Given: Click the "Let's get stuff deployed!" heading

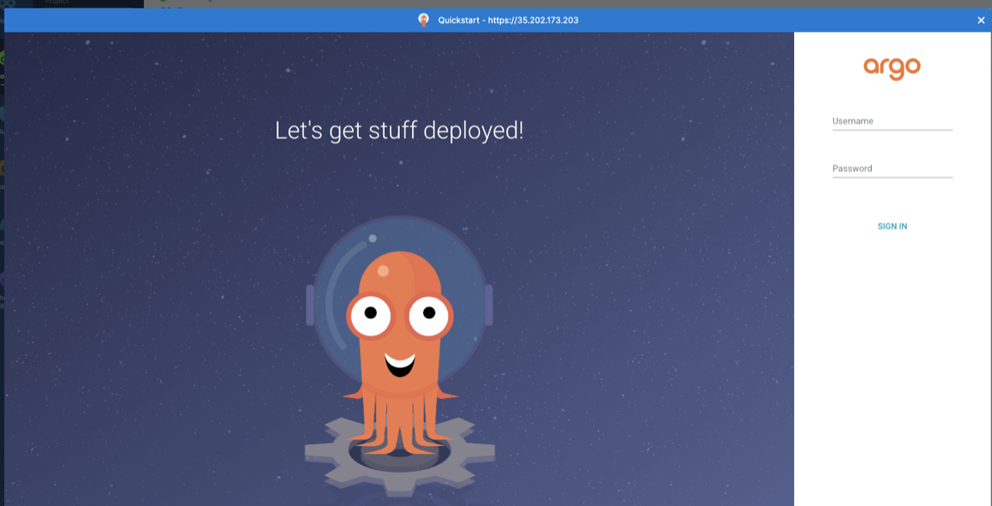Looking at the screenshot, I should point(399,131).
